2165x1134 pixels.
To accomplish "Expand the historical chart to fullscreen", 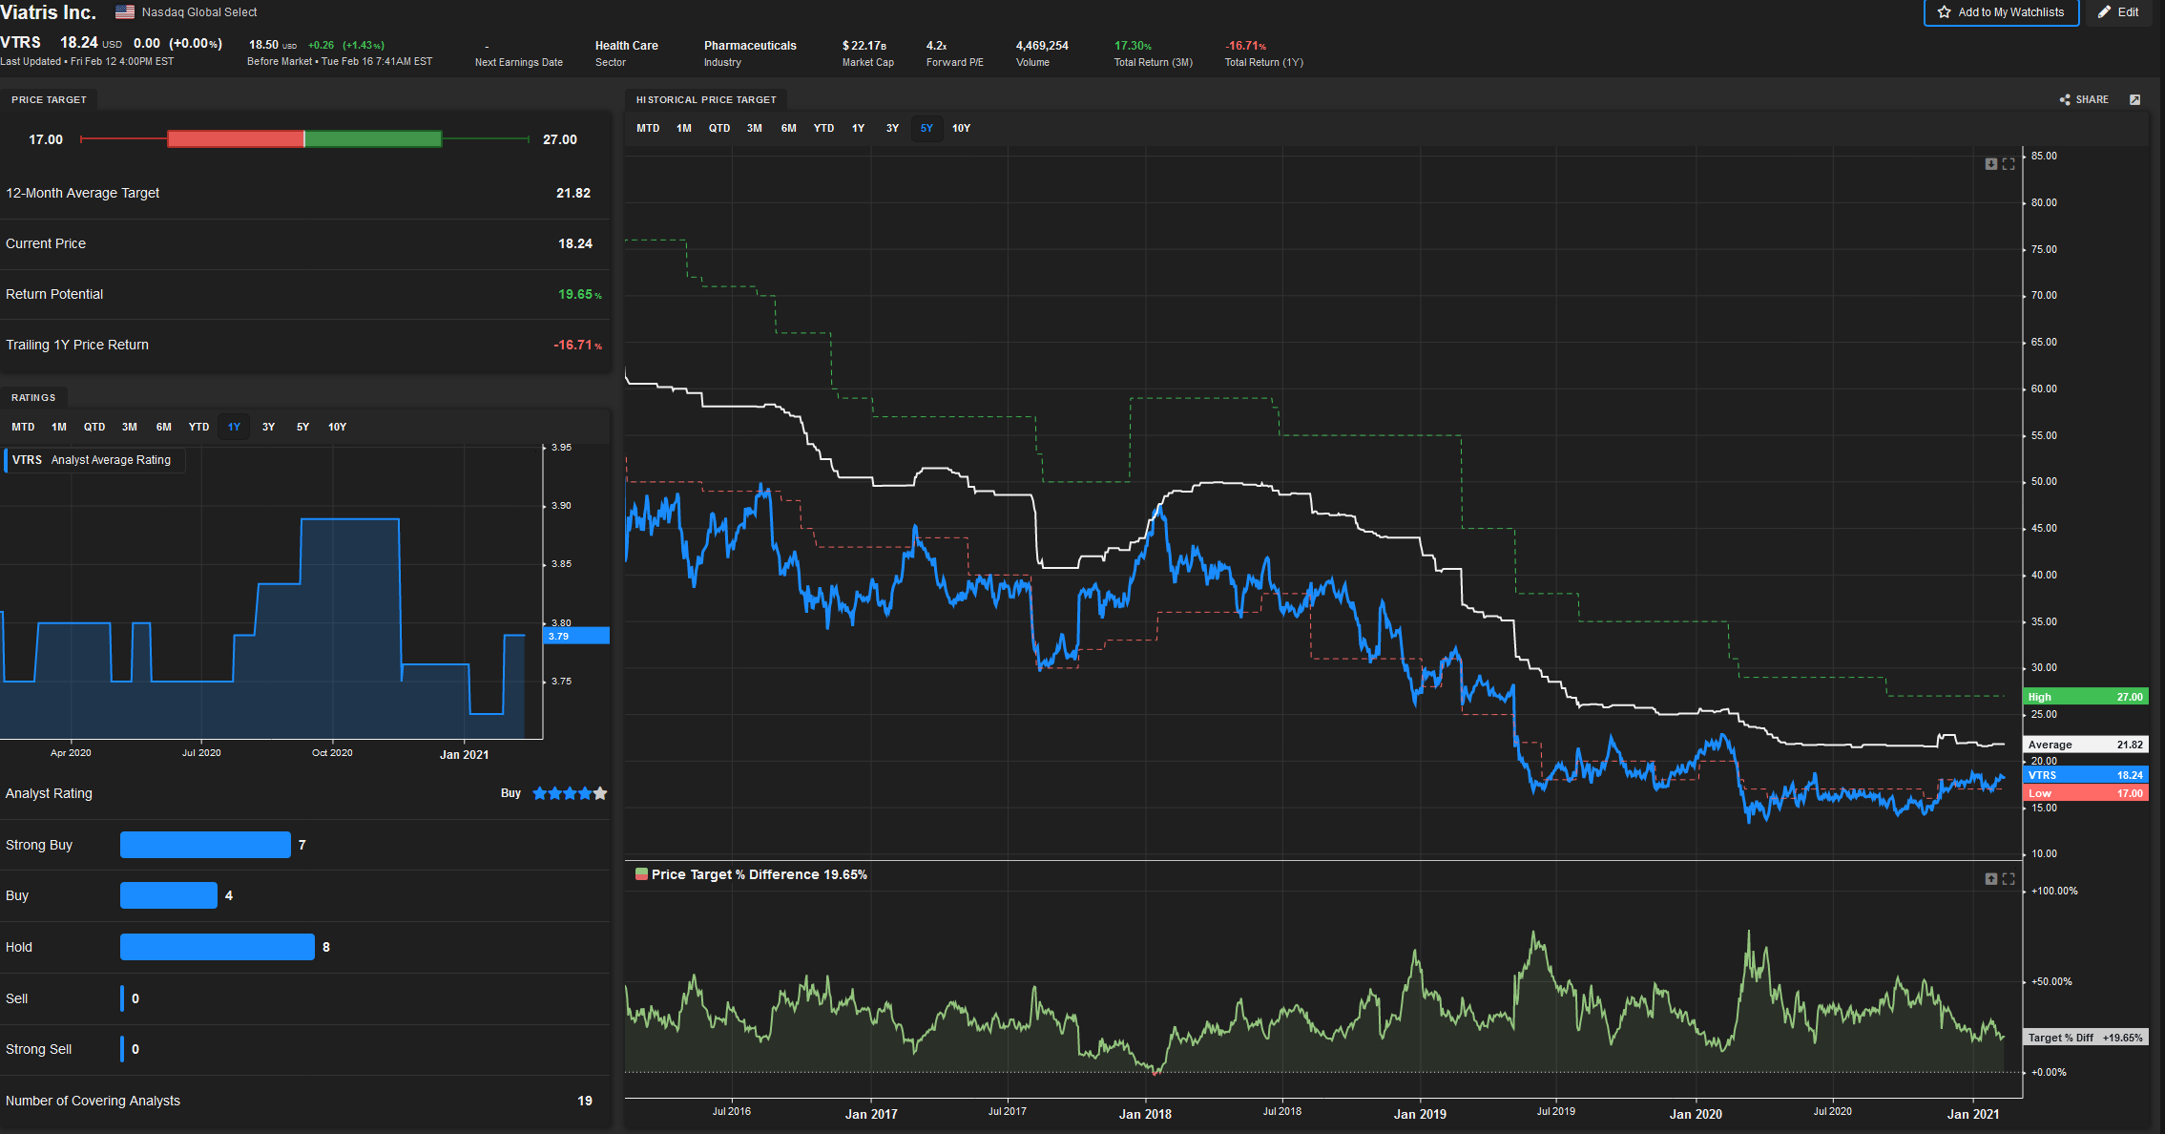I will pos(2009,163).
